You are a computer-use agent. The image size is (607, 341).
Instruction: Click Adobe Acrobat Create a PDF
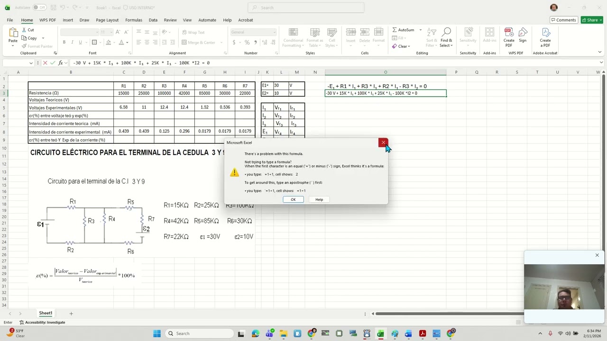point(545,37)
